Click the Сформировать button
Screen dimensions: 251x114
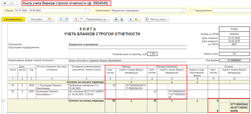pos(13,19)
